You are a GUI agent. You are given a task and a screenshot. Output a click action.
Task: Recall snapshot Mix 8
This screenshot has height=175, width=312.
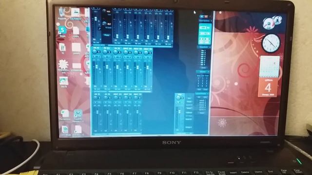[203, 65]
